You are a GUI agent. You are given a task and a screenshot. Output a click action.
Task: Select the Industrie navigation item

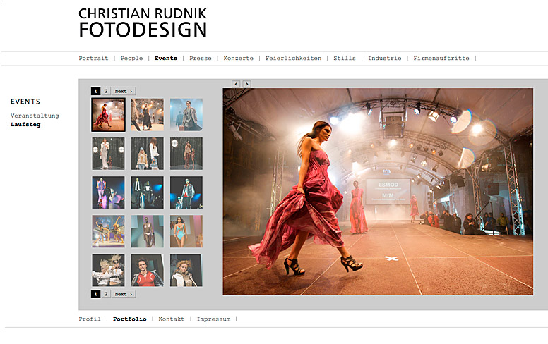point(384,59)
